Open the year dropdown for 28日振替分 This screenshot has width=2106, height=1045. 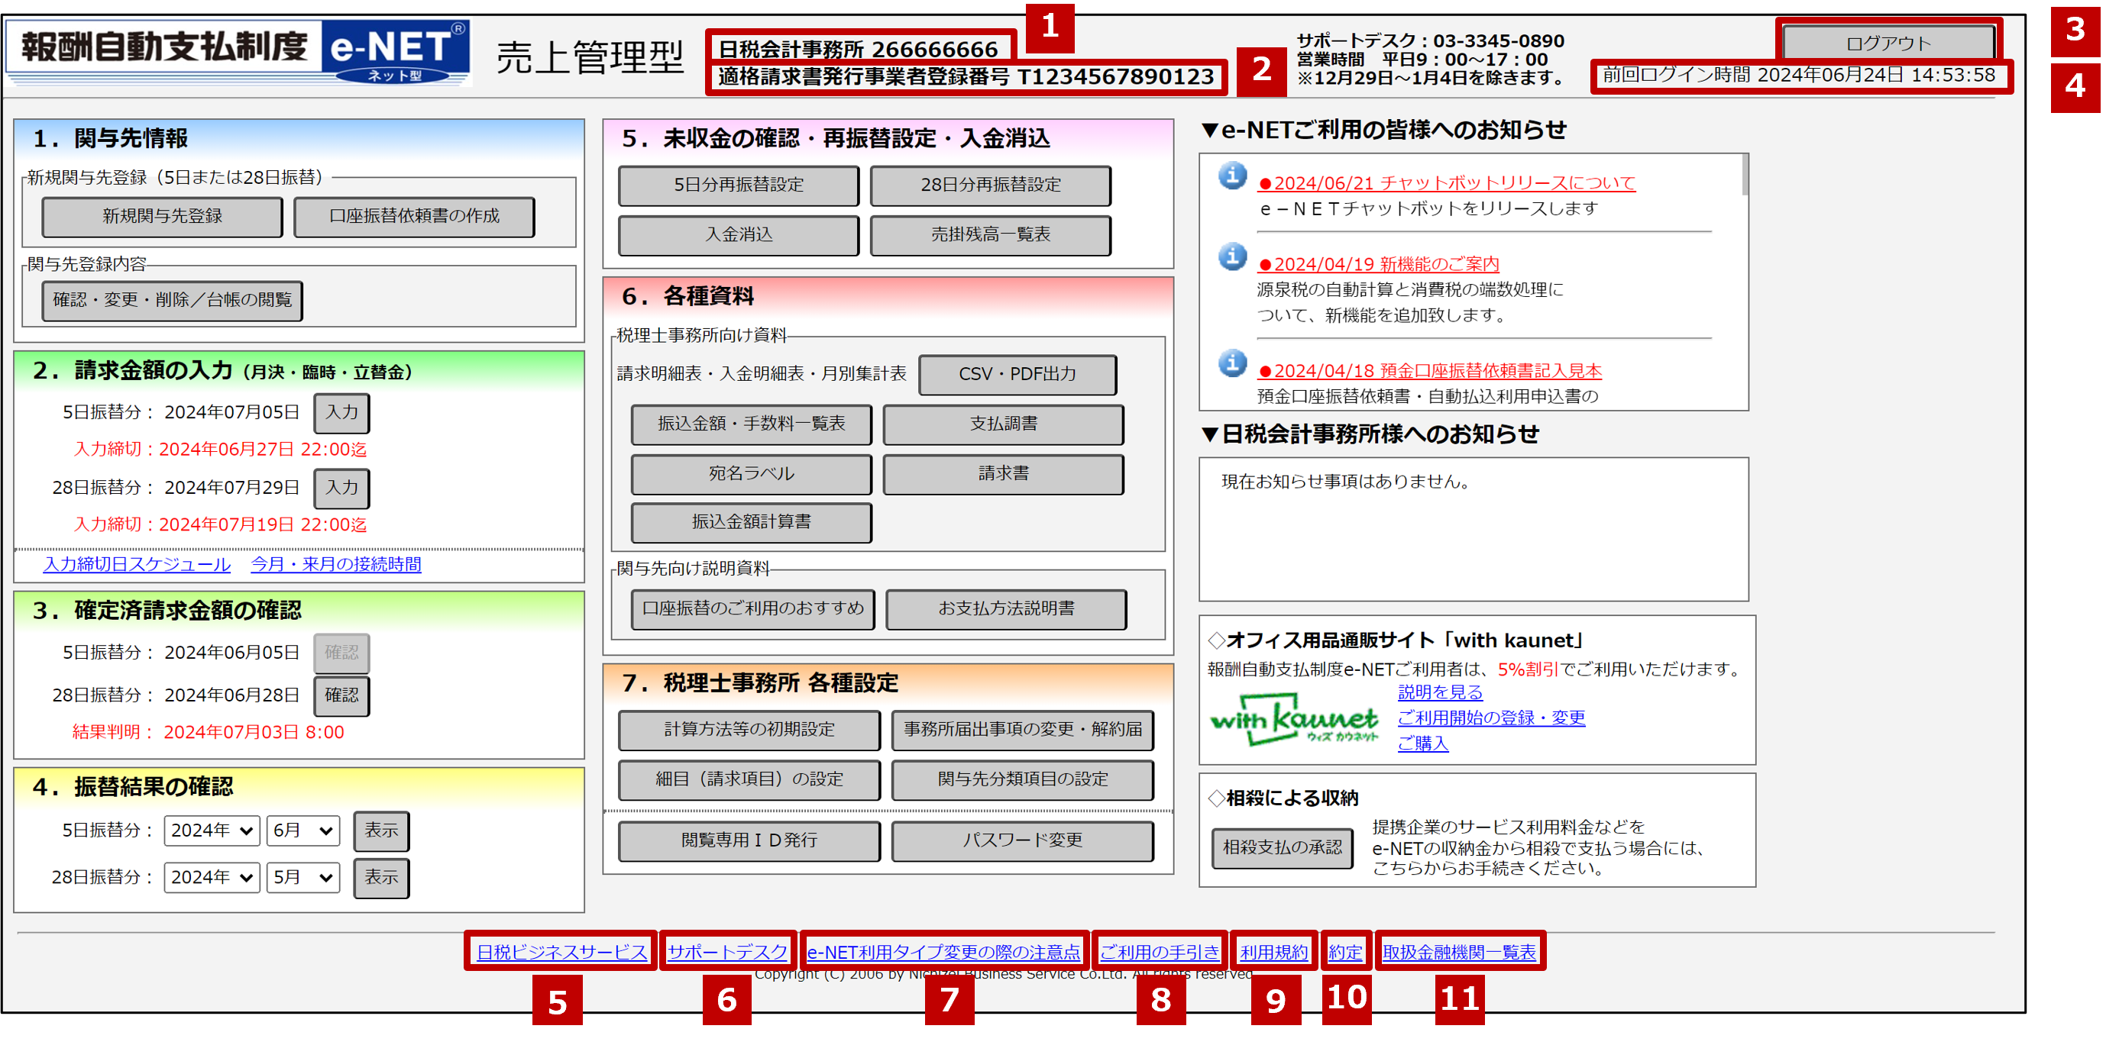point(212,878)
